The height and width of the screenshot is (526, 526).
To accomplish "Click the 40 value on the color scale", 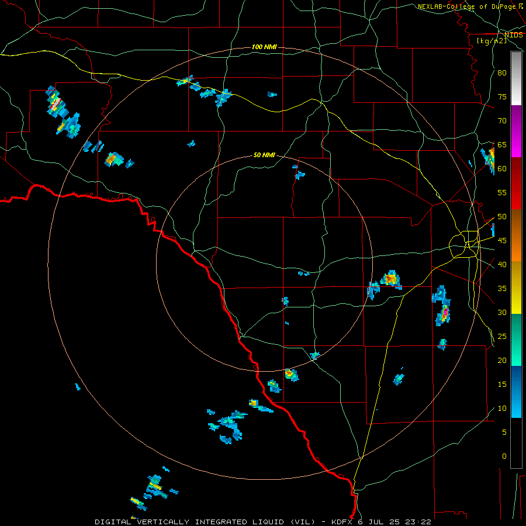I will coord(502,264).
